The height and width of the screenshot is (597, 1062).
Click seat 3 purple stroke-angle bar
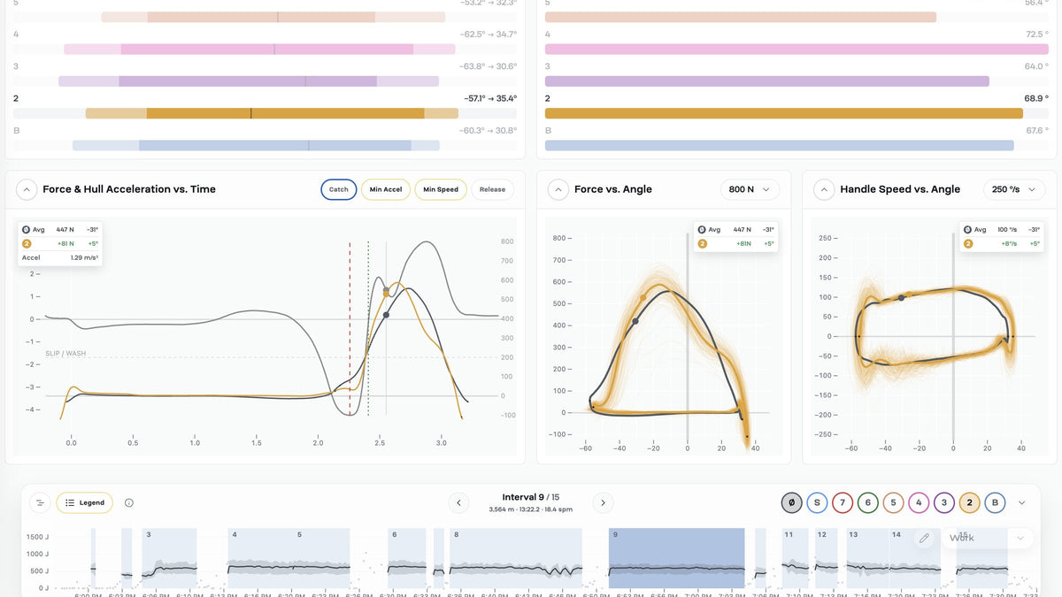(x=249, y=81)
